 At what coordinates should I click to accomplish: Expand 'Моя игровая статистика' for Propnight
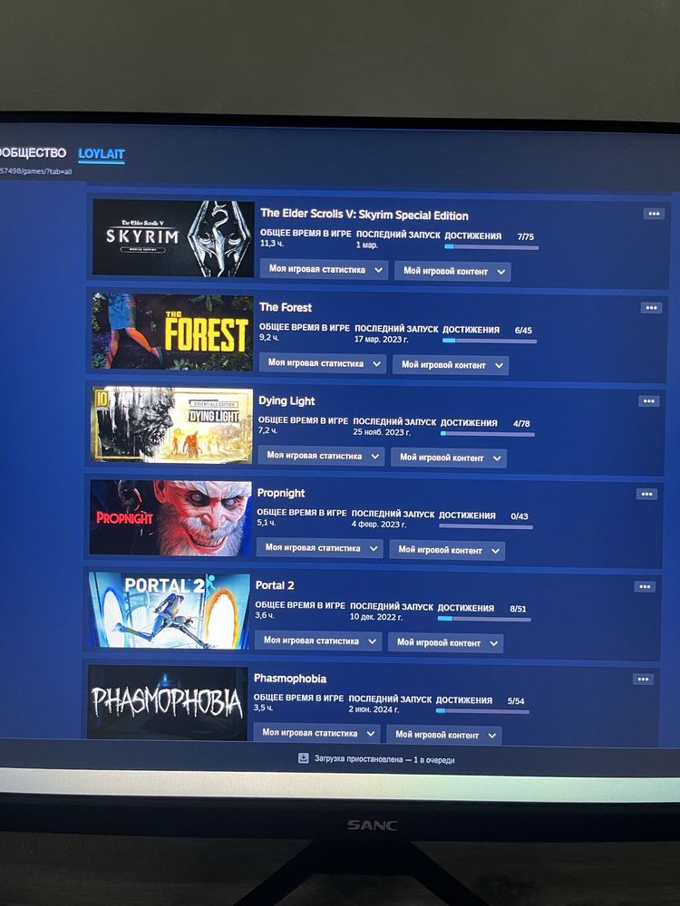pos(319,548)
